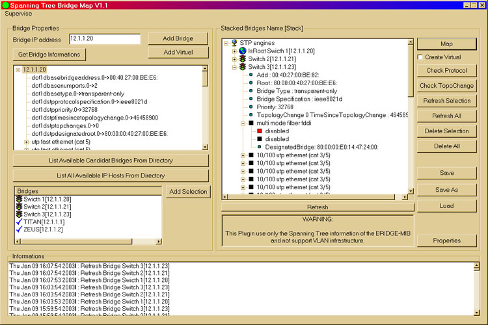488x325 pixels.
Task: Click the traffic light icon for Switch 2 in stack tree
Action: pos(243,58)
